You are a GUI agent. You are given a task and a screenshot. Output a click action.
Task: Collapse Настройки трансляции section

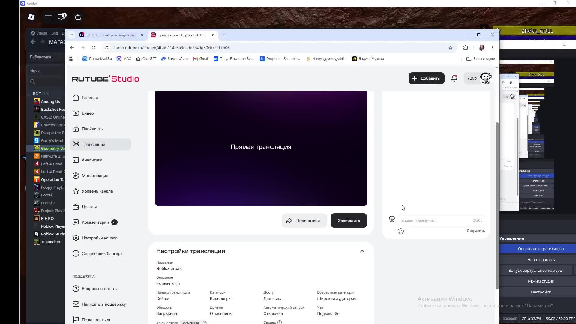362,251
